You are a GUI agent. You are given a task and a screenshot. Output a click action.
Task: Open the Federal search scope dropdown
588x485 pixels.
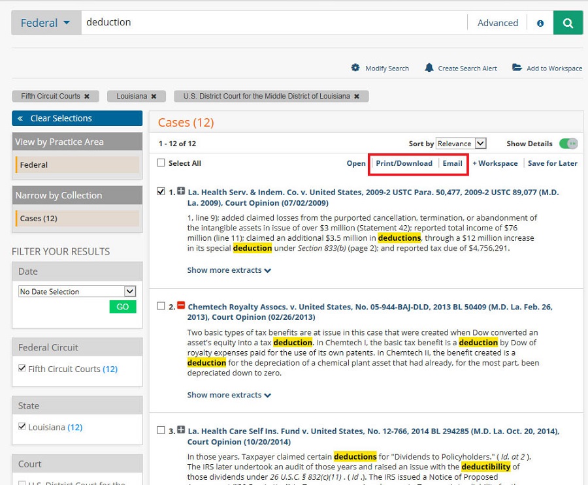tap(45, 23)
